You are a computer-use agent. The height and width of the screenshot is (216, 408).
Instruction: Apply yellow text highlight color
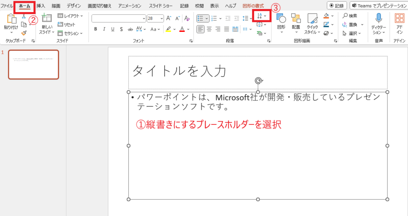pyautogui.click(x=169, y=29)
